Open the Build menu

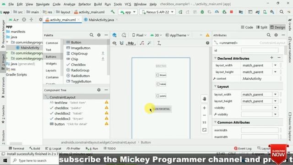pyautogui.click(x=98, y=4)
